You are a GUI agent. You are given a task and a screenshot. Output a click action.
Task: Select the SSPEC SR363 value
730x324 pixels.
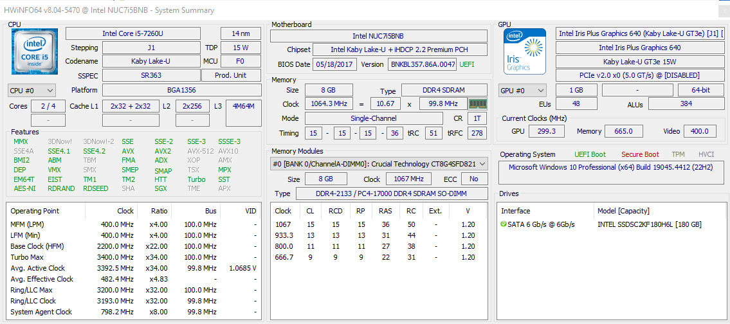[x=151, y=75]
